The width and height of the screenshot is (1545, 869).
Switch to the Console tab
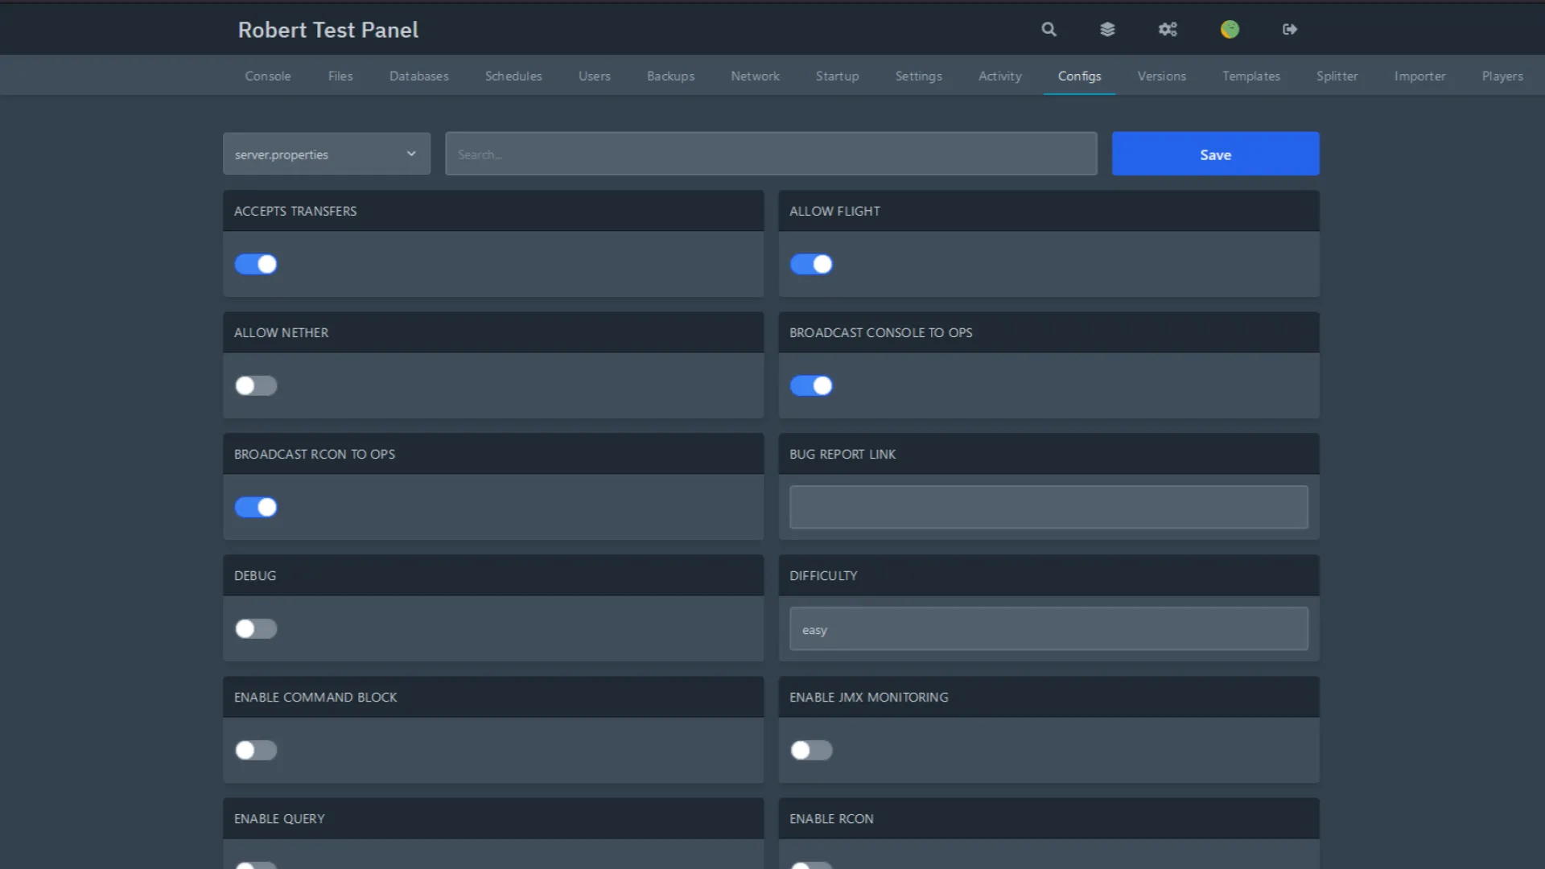point(268,76)
